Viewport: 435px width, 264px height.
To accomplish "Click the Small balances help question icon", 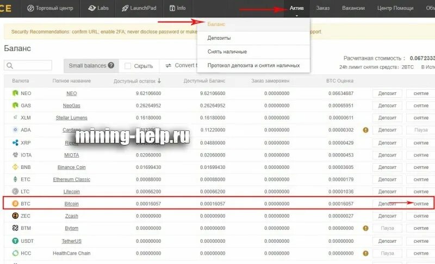I will pos(111,65).
